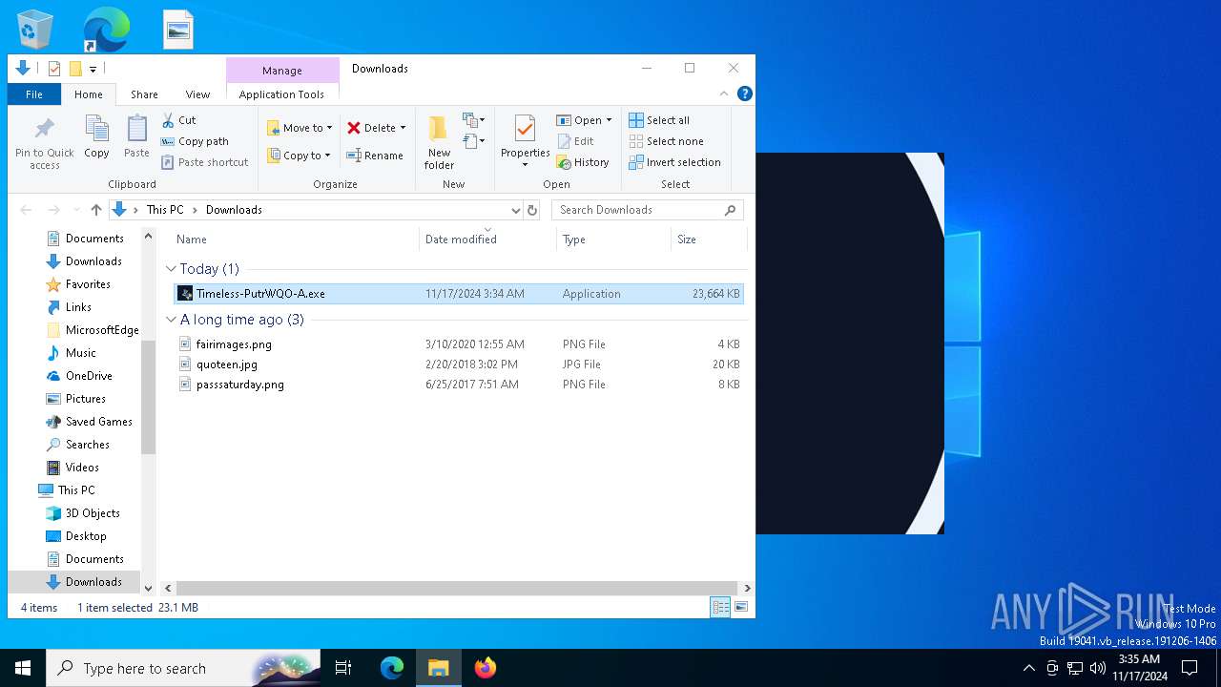This screenshot has width=1221, height=687.
Task: Click the Cut scissors item
Action: (x=178, y=120)
